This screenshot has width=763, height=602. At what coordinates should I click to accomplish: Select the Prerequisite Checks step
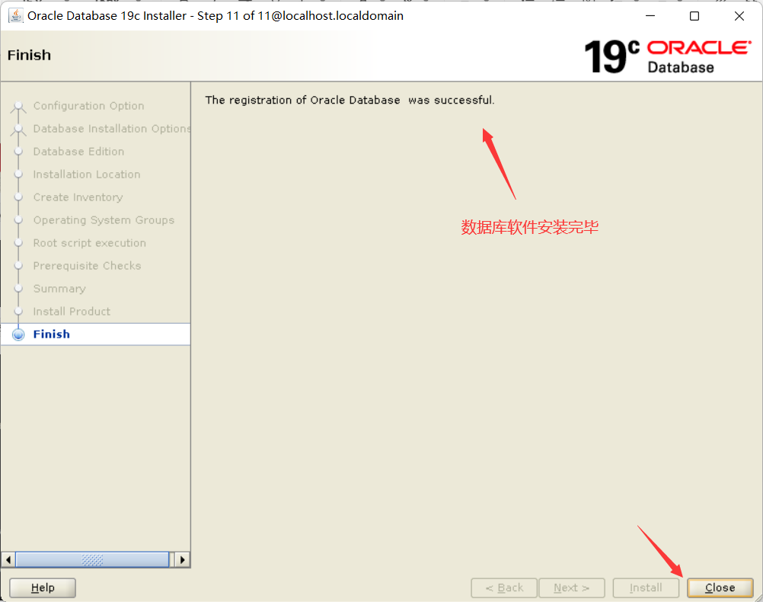click(87, 266)
